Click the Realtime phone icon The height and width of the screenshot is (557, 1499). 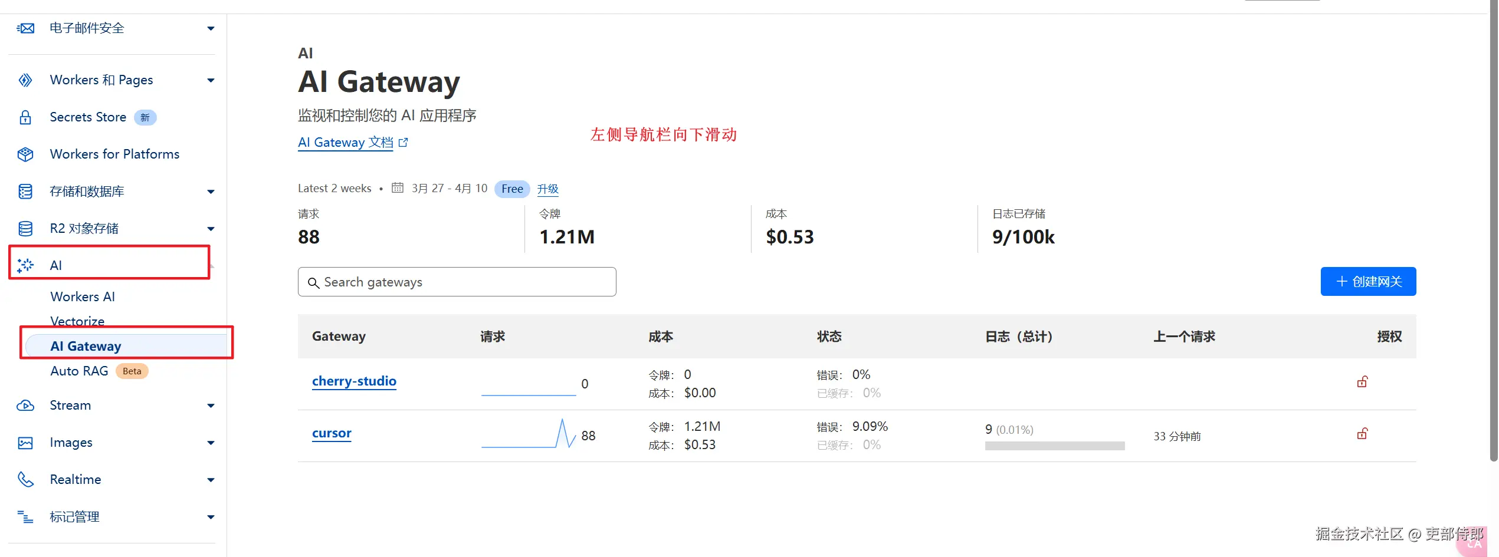[x=25, y=480]
